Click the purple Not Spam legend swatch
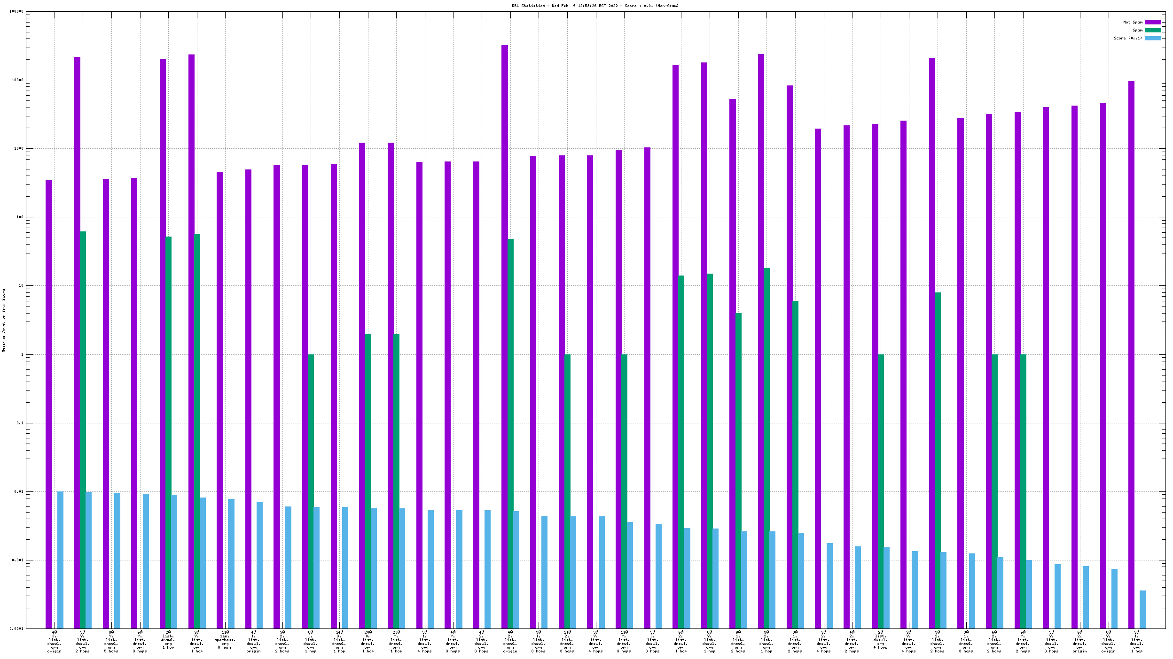This screenshot has width=1173, height=659. (1152, 22)
